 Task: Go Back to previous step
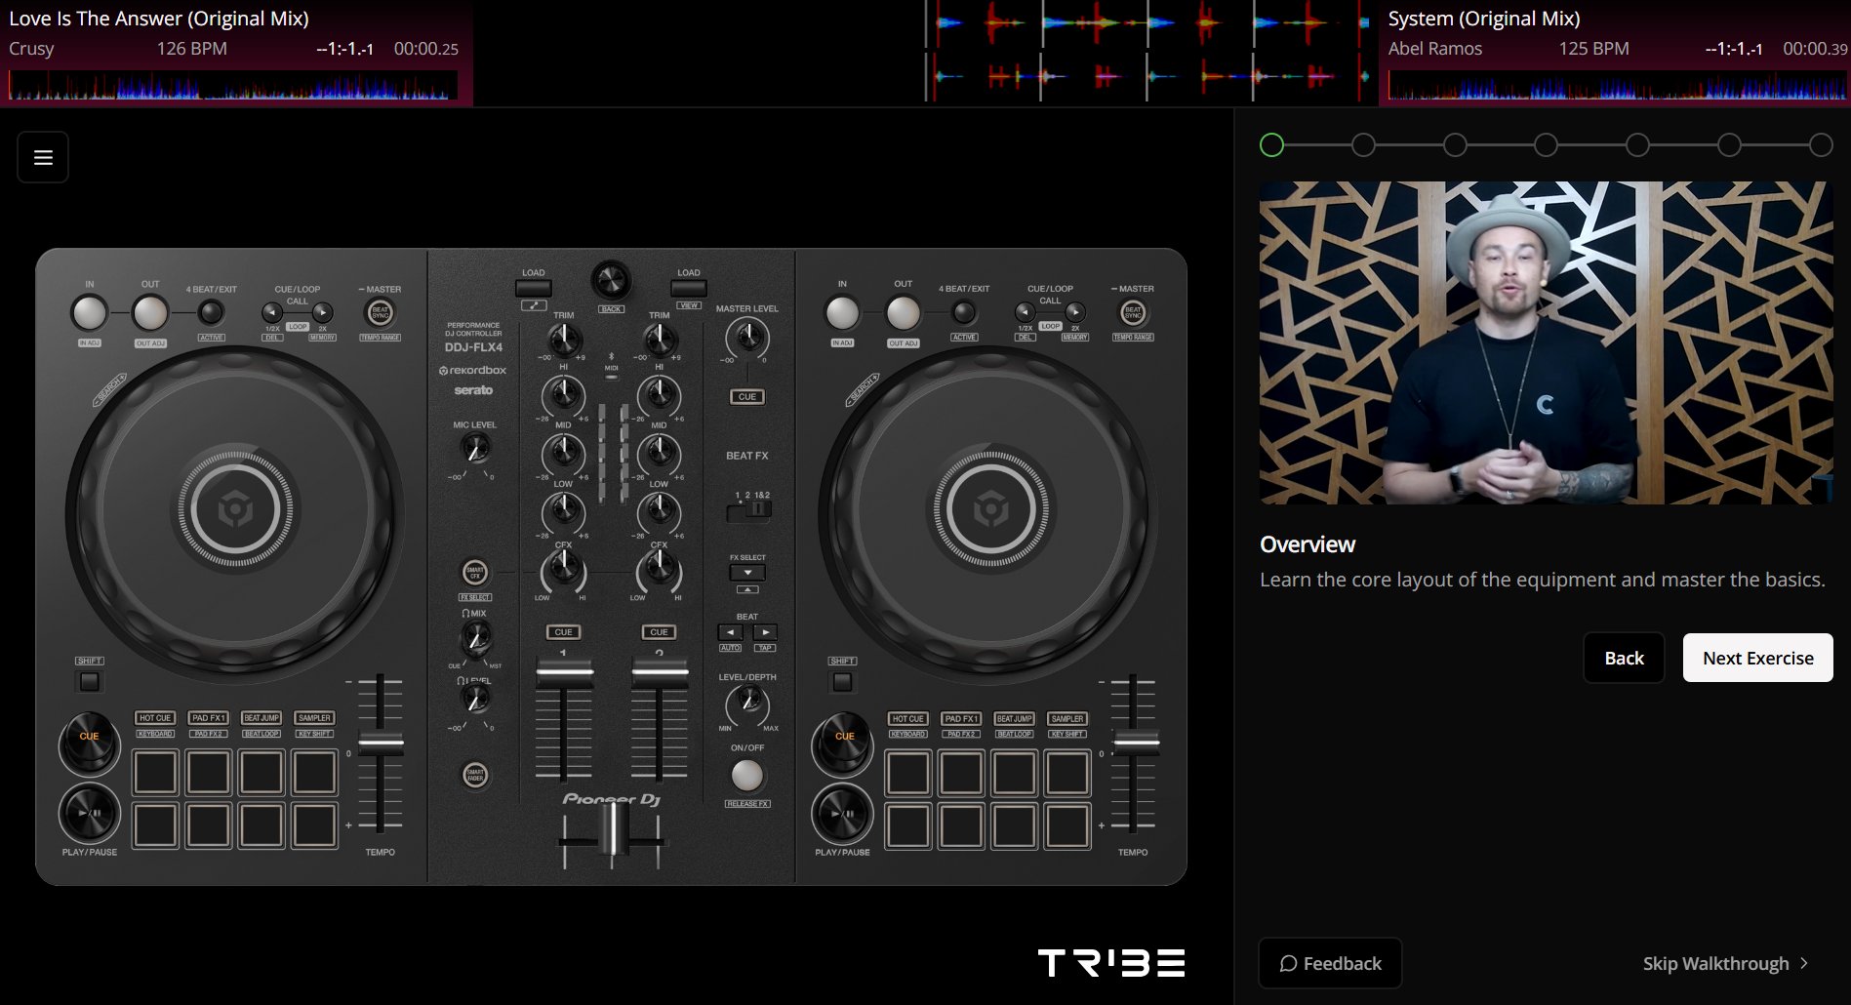point(1624,658)
